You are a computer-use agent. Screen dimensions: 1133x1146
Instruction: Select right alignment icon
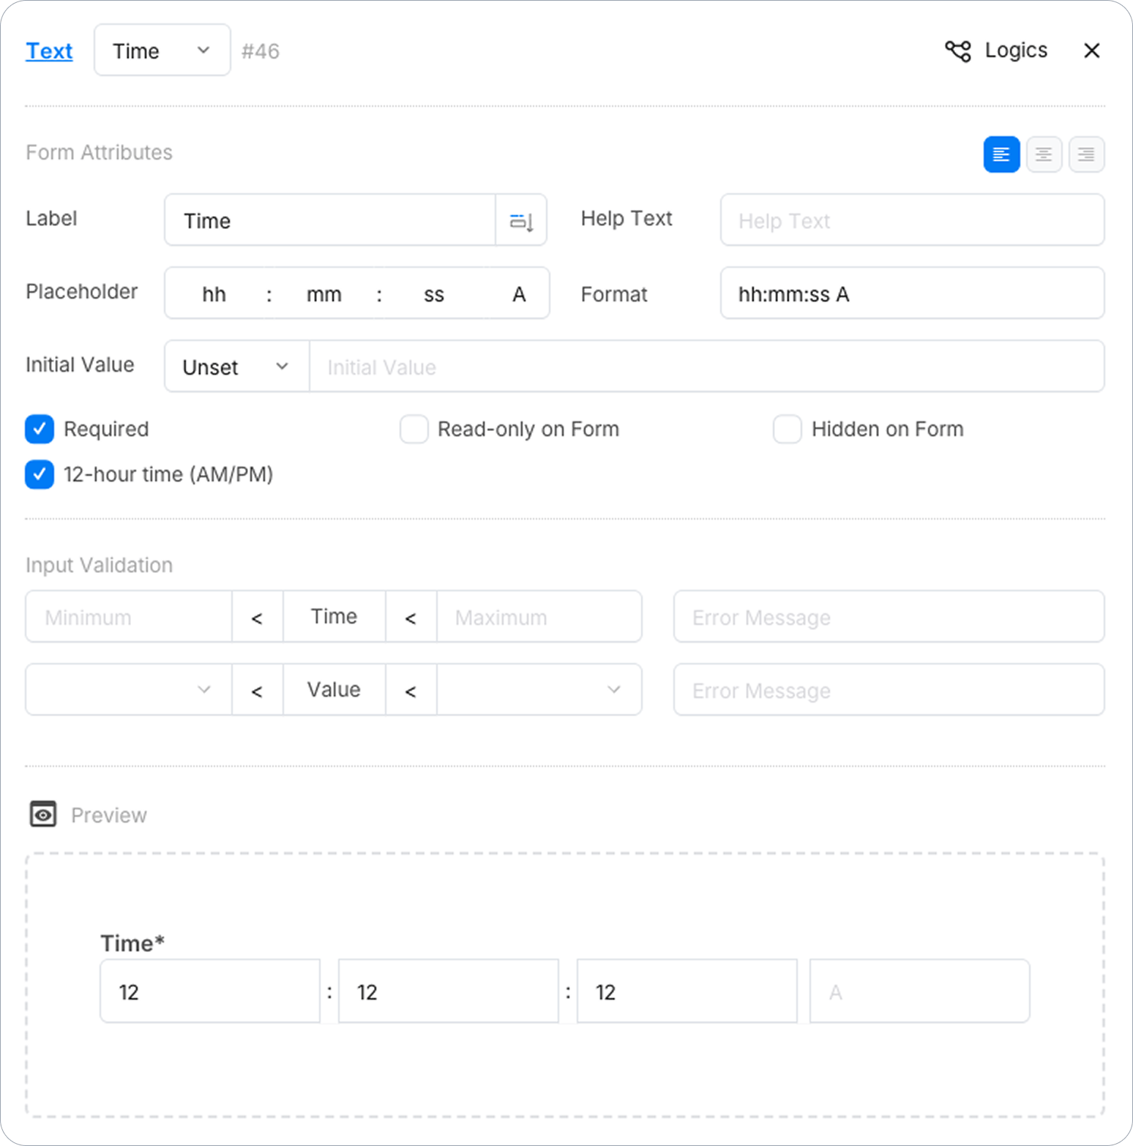click(1086, 154)
